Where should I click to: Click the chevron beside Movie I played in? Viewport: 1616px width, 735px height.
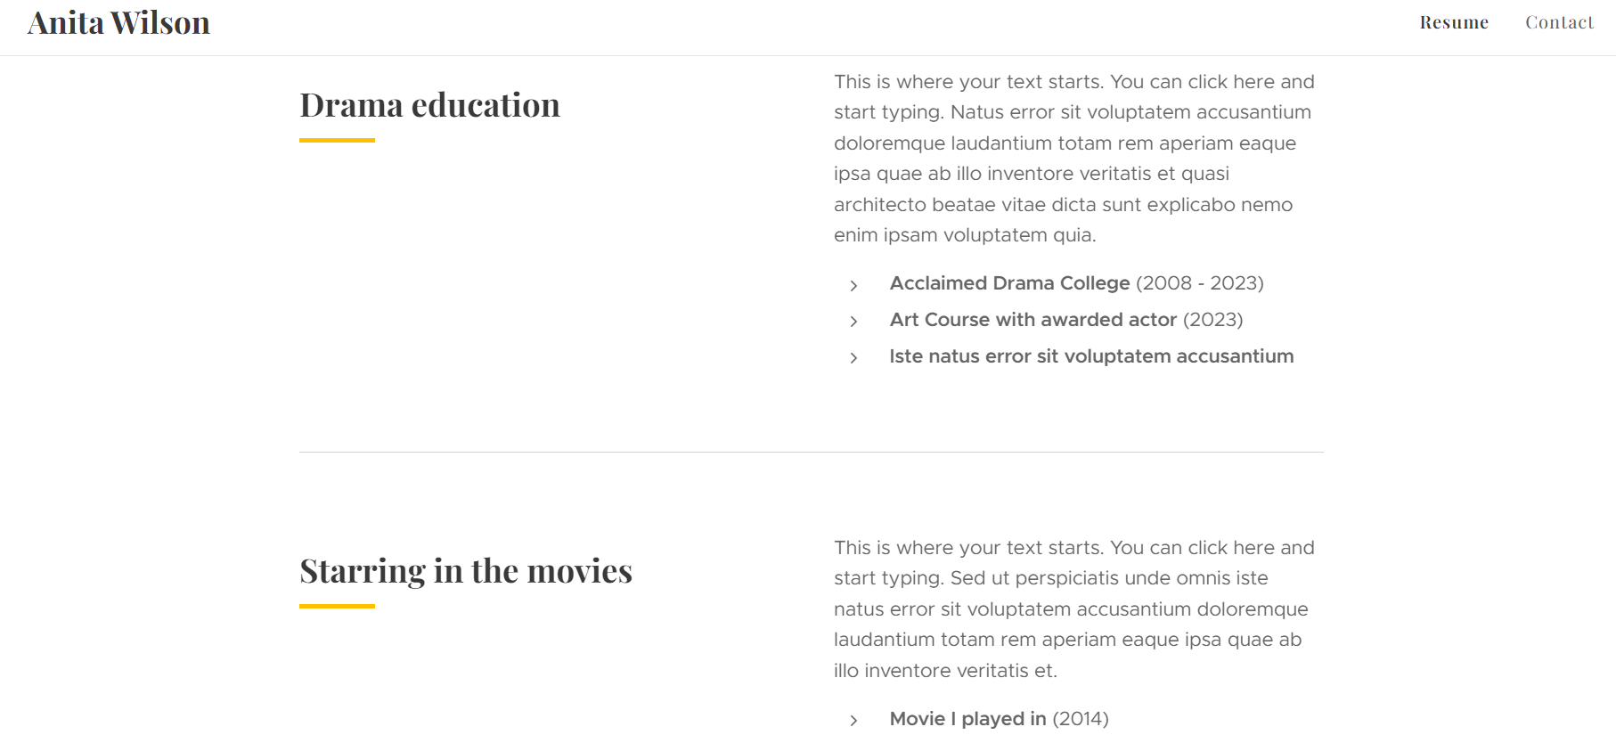click(853, 720)
